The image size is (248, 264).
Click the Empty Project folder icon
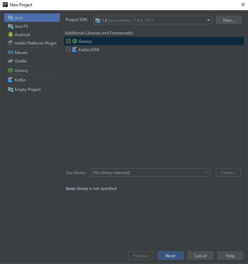tap(11, 90)
